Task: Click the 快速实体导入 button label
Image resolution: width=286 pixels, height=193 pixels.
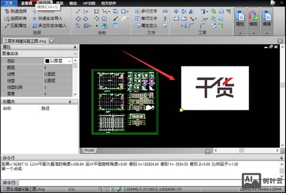Action: tap(51, 19)
